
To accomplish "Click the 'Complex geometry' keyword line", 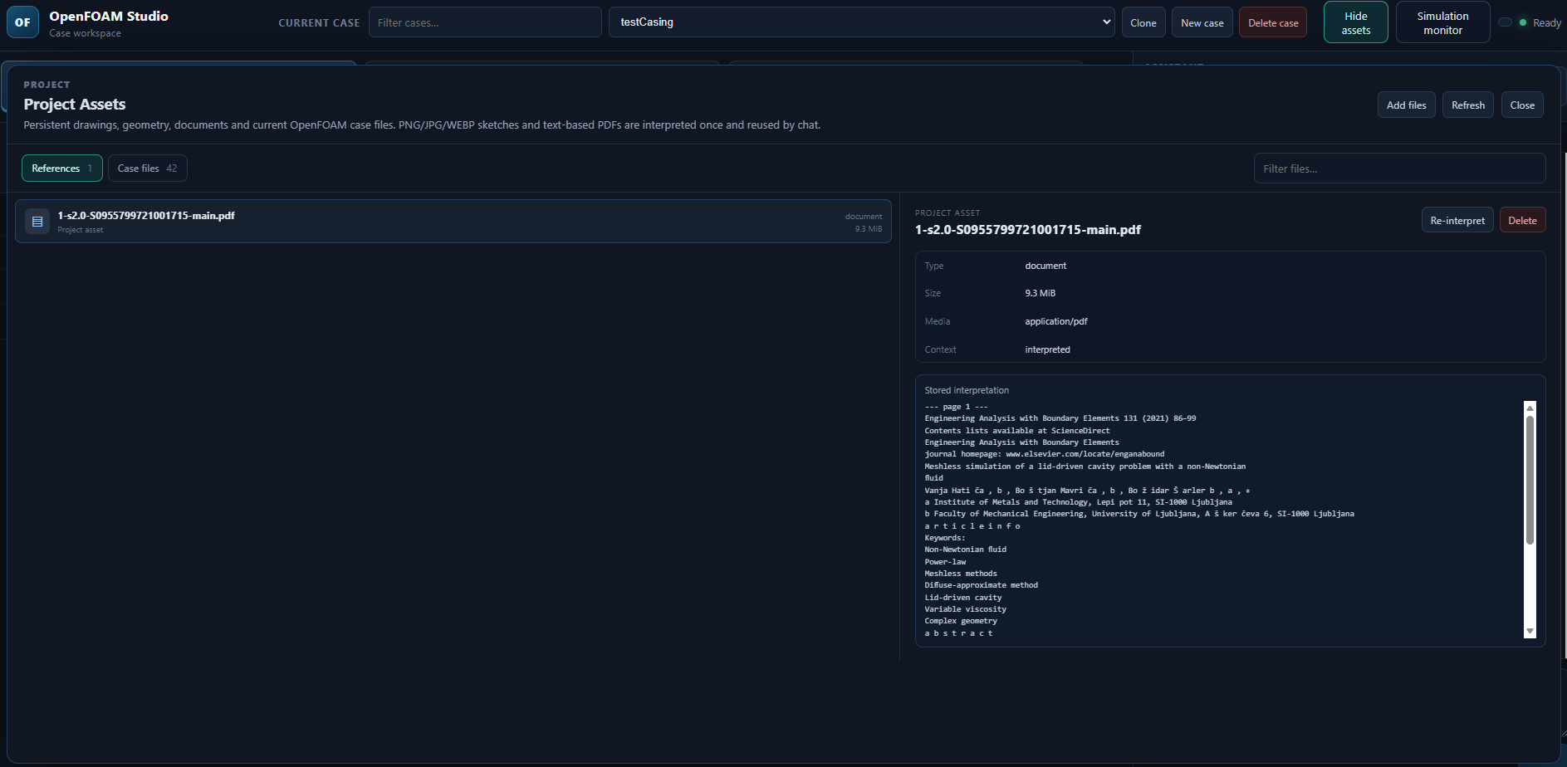I will point(961,621).
